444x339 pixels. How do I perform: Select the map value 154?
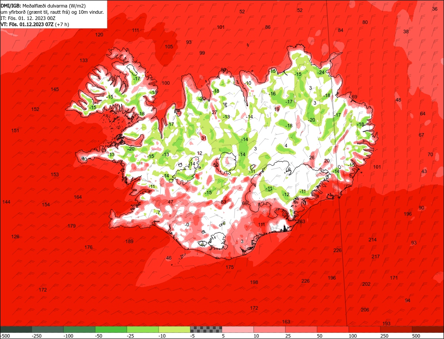(x=46, y=205)
